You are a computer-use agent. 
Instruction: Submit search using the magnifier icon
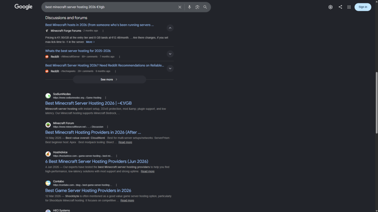coord(205,7)
